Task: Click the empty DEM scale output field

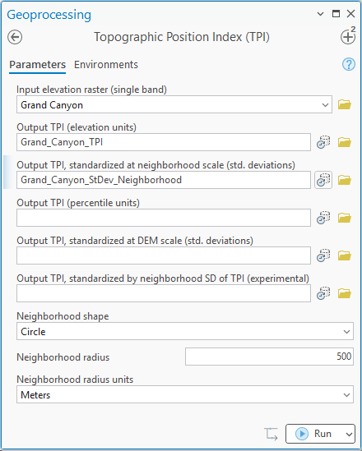Action: (164, 255)
